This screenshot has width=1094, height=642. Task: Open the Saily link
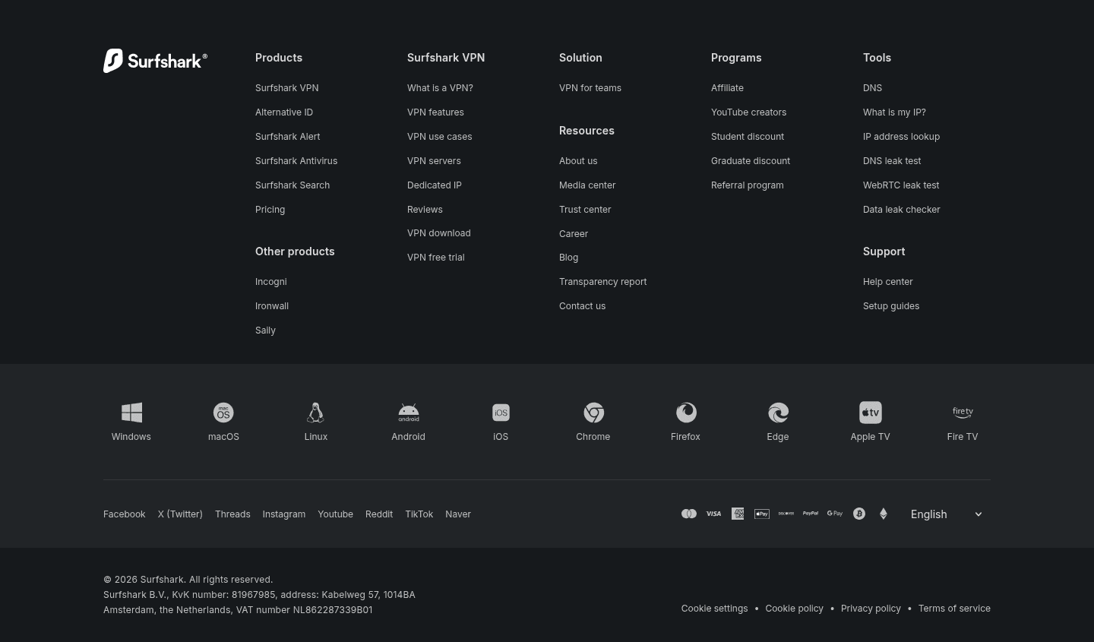coord(265,330)
